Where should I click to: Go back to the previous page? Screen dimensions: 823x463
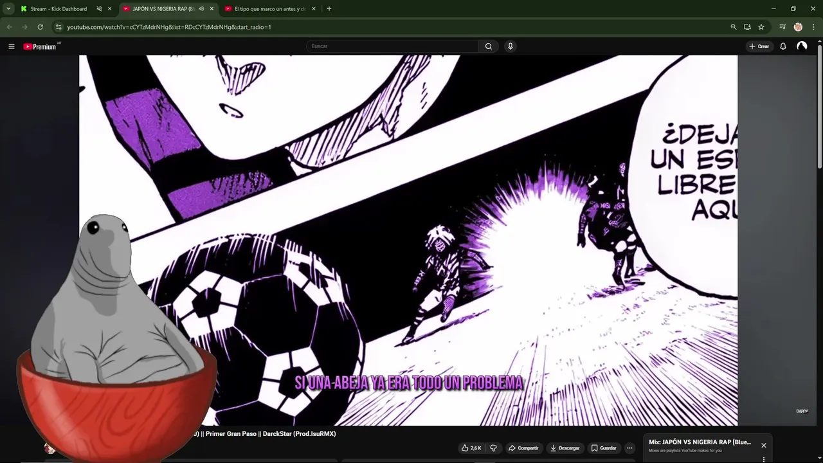pos(9,27)
